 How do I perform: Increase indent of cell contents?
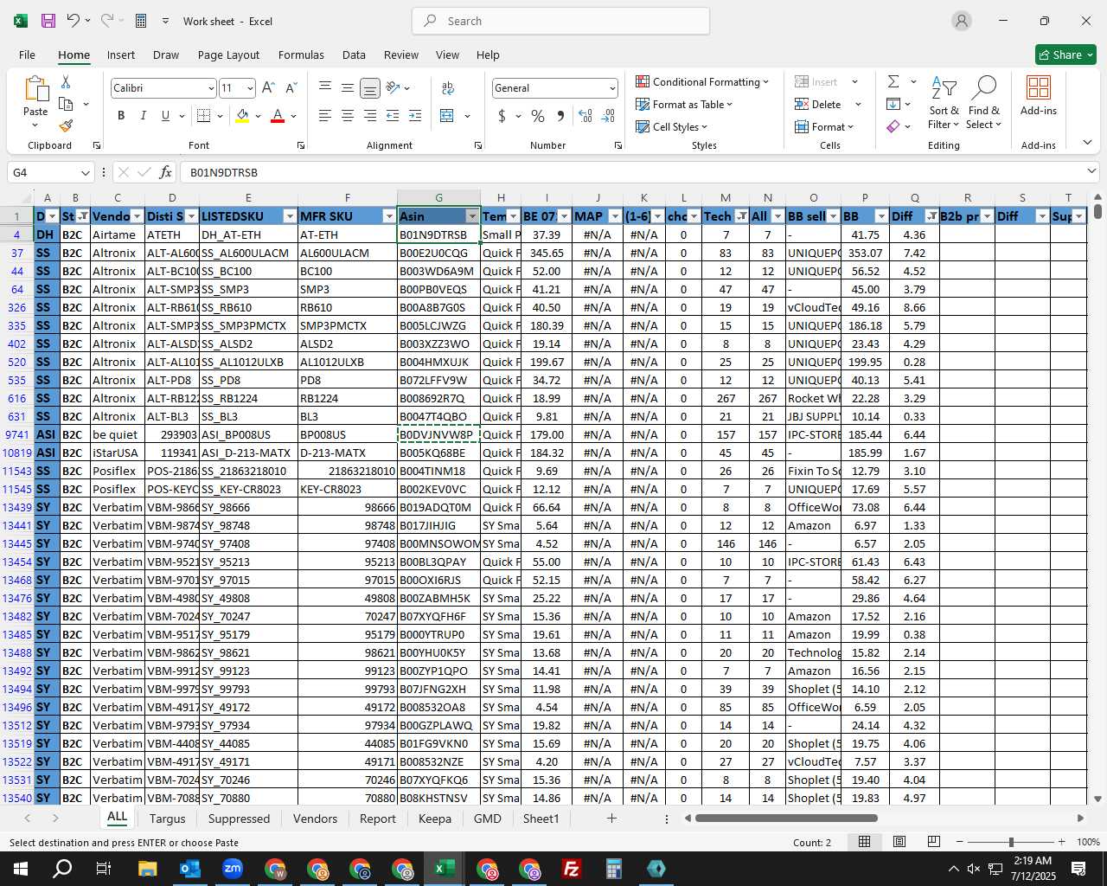[x=415, y=116]
